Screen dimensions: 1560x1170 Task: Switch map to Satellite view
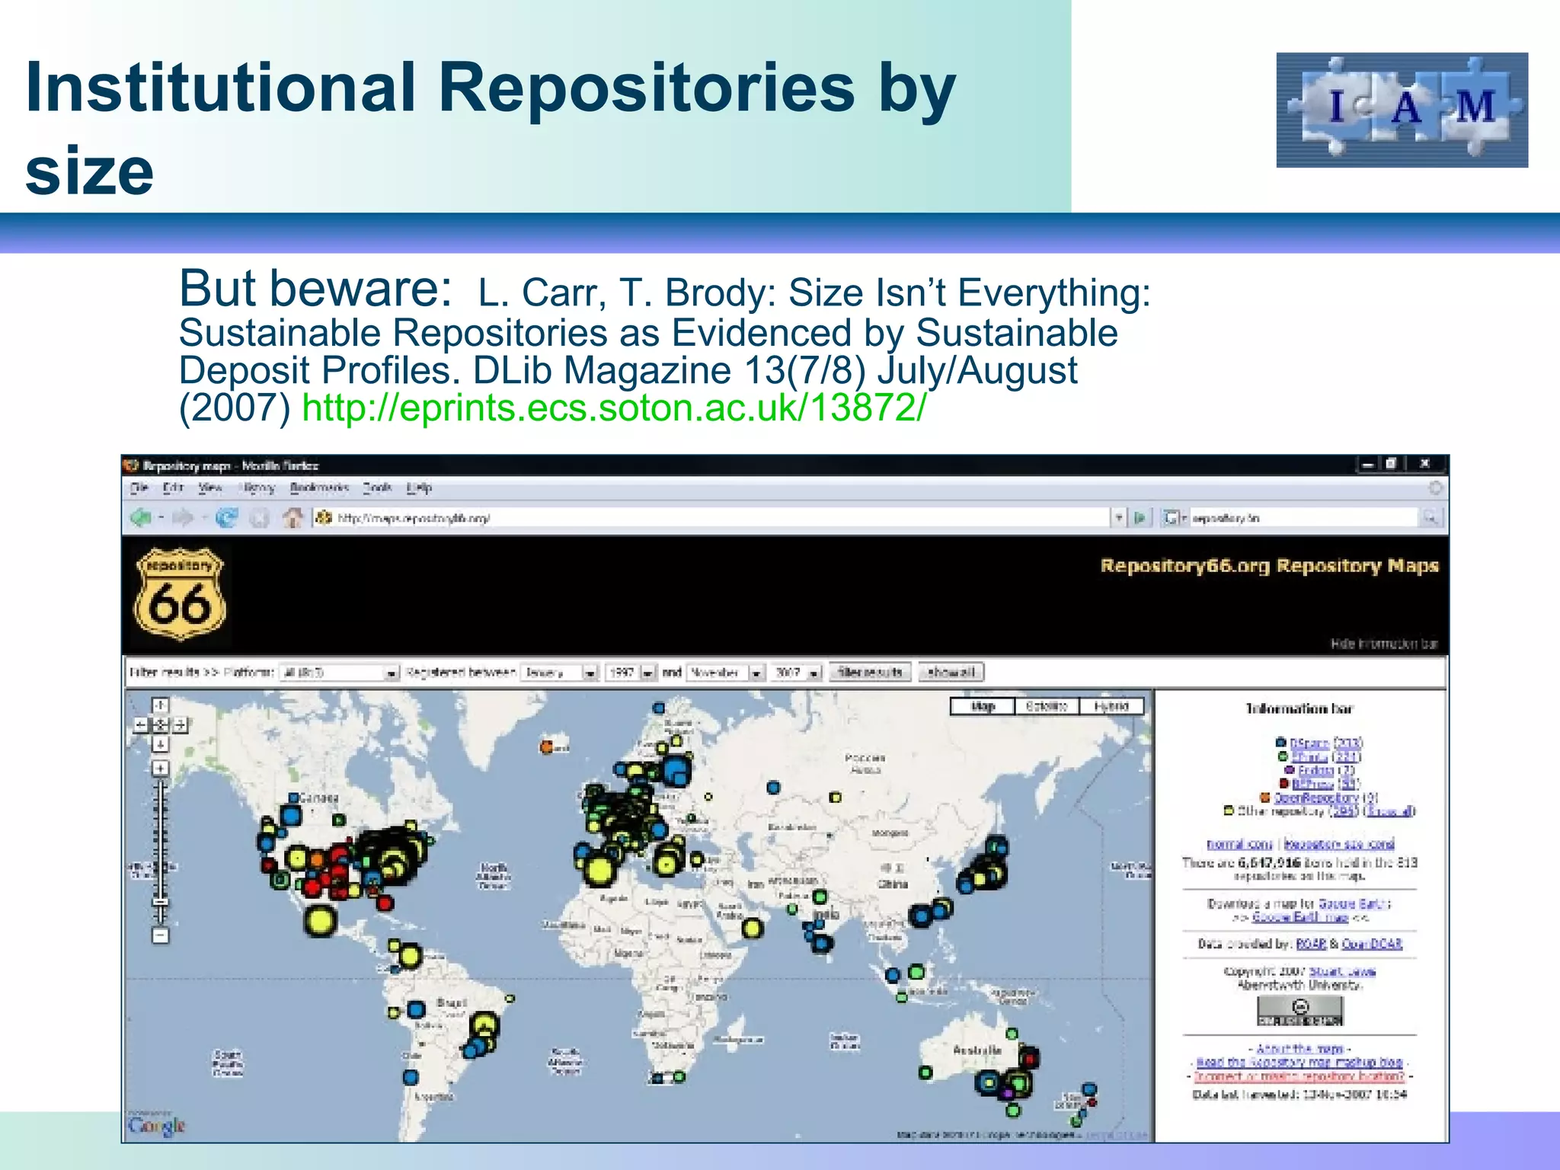(1047, 706)
